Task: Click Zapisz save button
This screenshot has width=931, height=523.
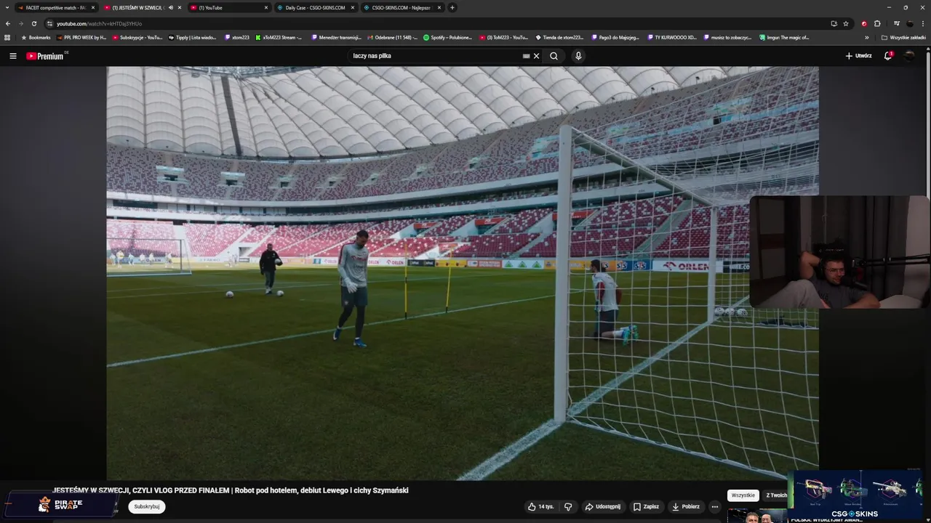Action: [x=646, y=506]
